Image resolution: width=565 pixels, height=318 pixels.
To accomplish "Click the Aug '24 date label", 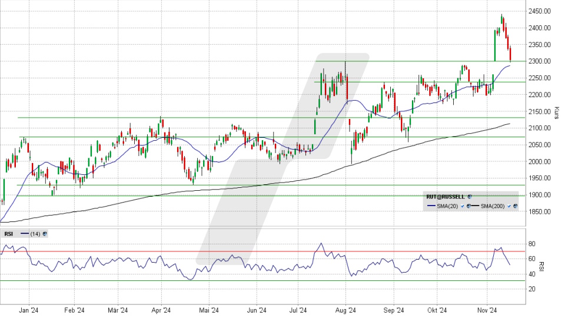I will (x=345, y=310).
